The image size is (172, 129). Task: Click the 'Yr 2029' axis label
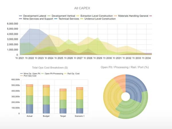pyautogui.click(x=98, y=58)
